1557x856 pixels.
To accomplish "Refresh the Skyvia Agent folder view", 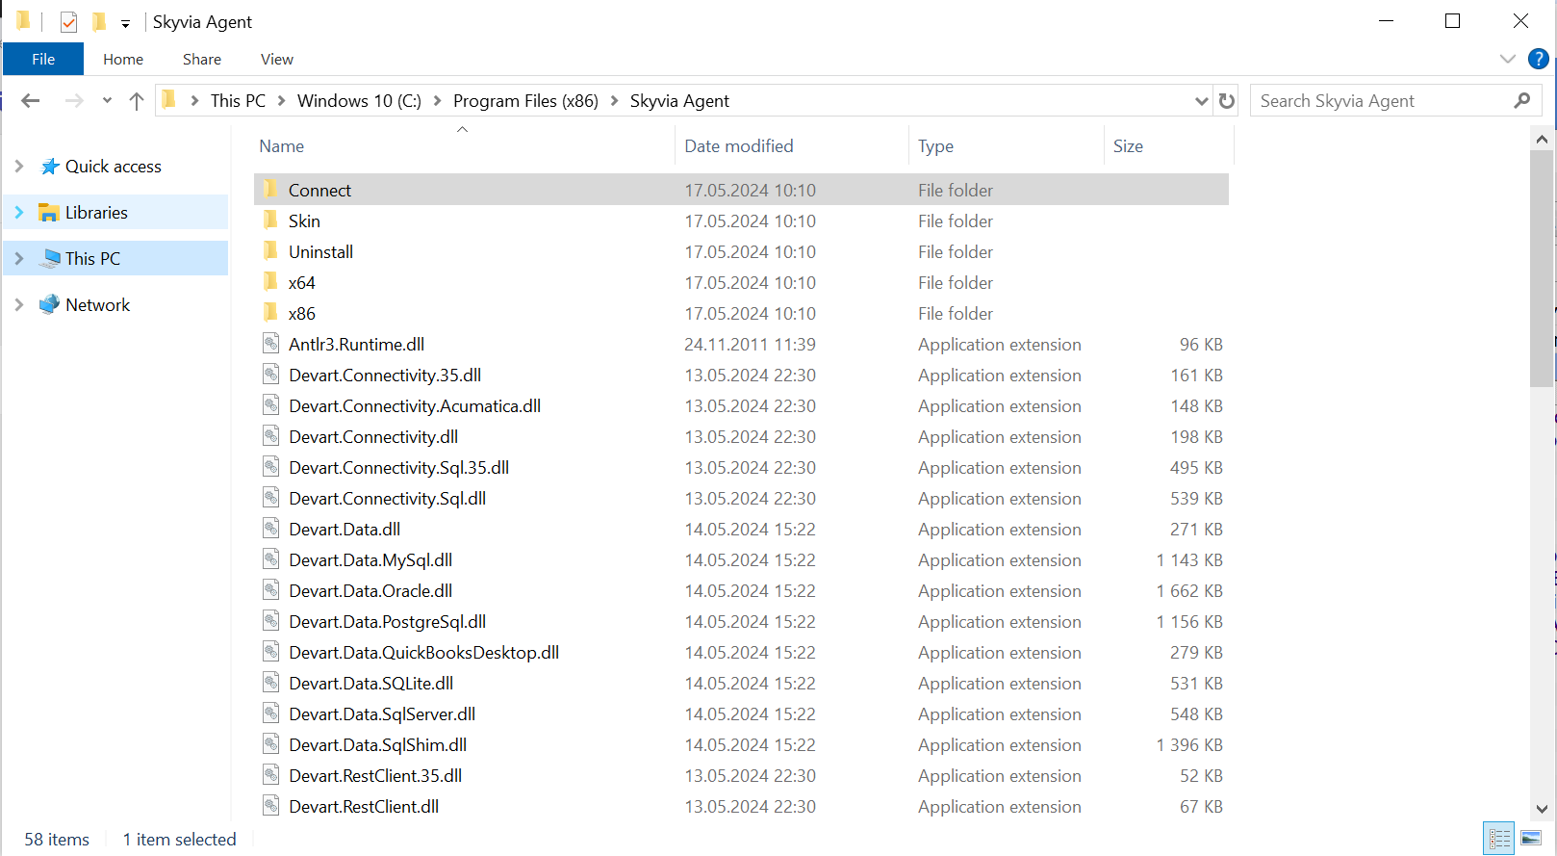I will click(x=1226, y=101).
